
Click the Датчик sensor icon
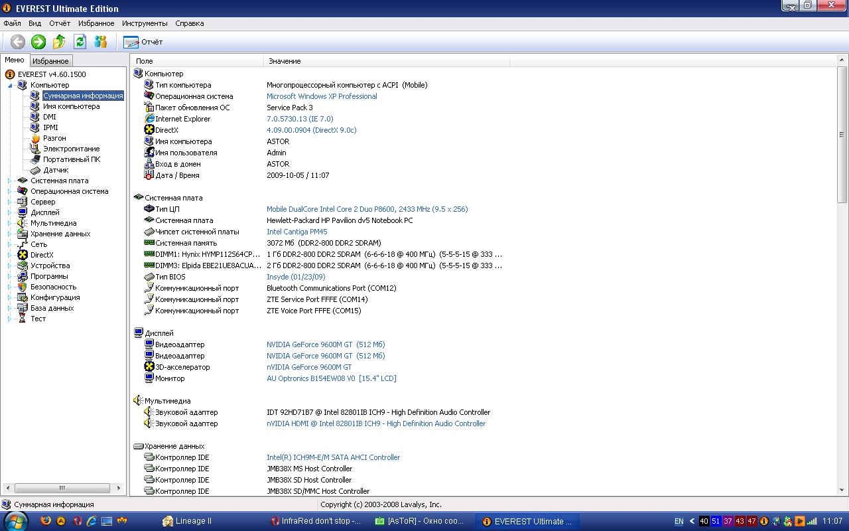[35, 170]
